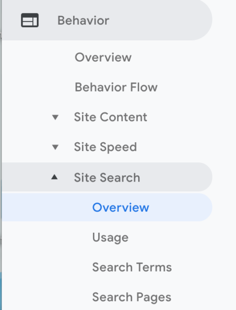Open the Behavior Flow report
236x310 pixels.
[116, 87]
